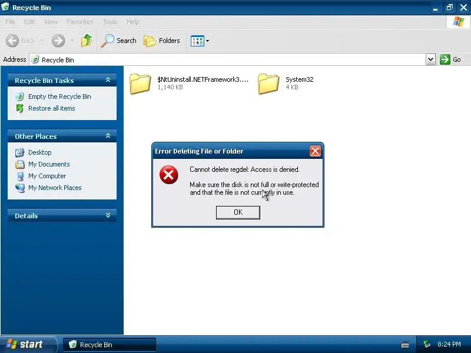Image resolution: width=471 pixels, height=353 pixels.
Task: Click the 8:24 PM clock
Action: pyautogui.click(x=449, y=344)
